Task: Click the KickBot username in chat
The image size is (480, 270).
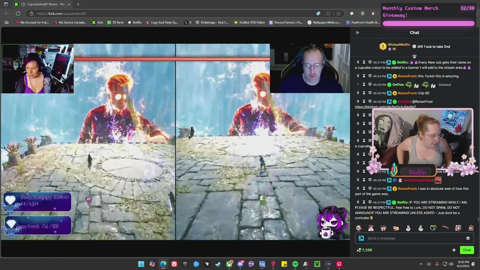Action: pyautogui.click(x=404, y=102)
